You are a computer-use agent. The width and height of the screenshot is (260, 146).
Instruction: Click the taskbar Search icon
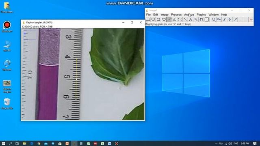pyautogui.click(x=10, y=143)
